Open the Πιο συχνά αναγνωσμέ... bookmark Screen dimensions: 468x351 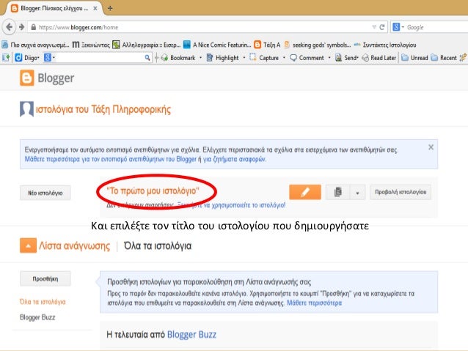(35, 45)
